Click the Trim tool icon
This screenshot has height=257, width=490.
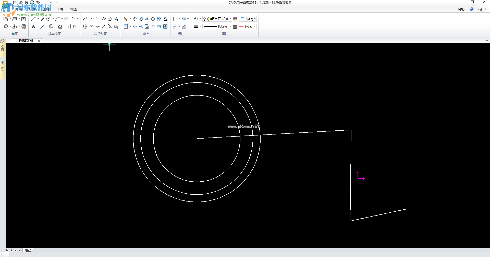[135, 26]
